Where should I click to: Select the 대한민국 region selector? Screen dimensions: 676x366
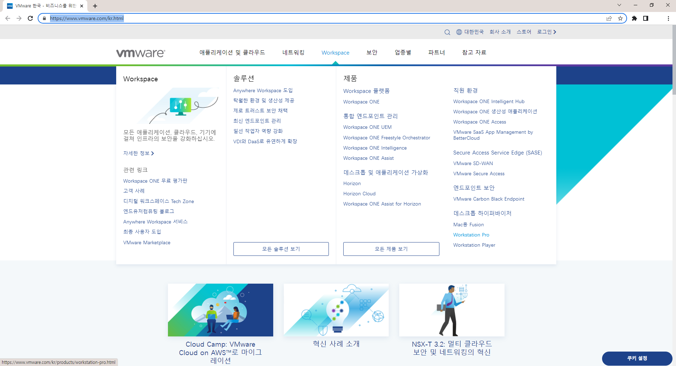(474, 32)
